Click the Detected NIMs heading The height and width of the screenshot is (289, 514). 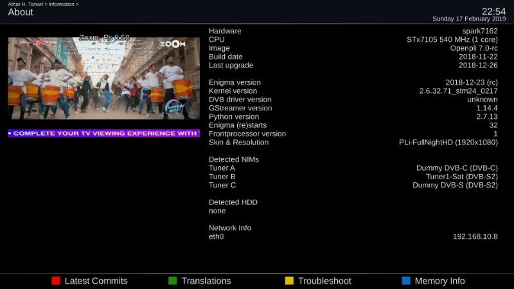(234, 159)
